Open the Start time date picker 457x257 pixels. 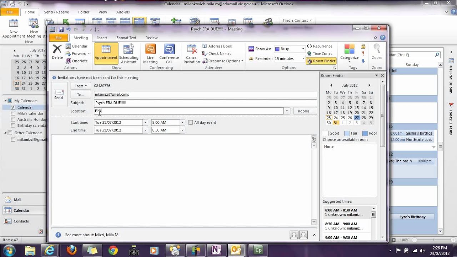145,122
